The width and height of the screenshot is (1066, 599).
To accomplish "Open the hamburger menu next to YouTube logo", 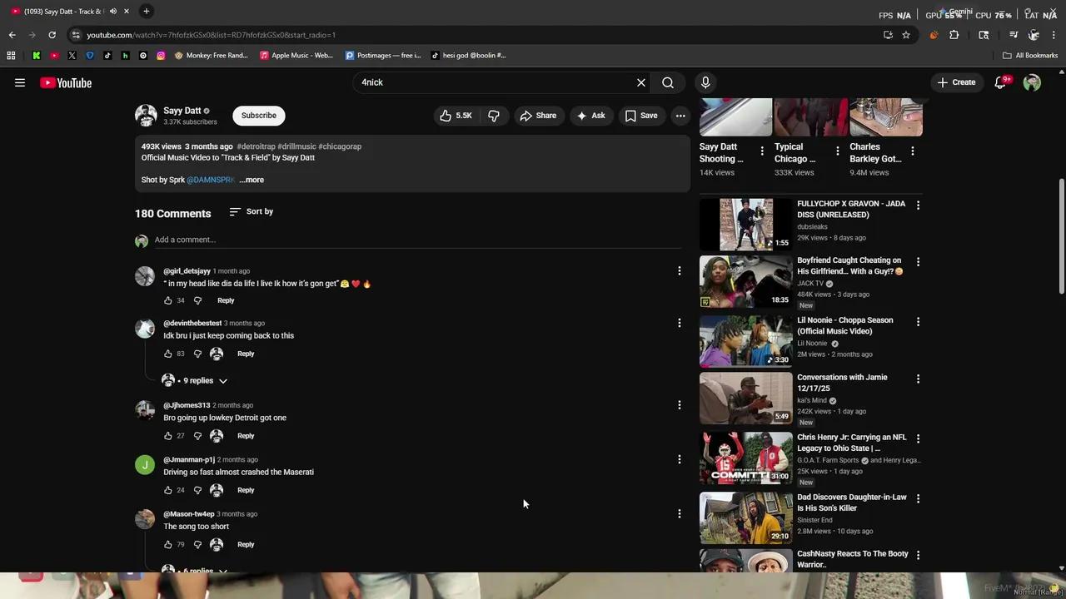I will click(20, 82).
